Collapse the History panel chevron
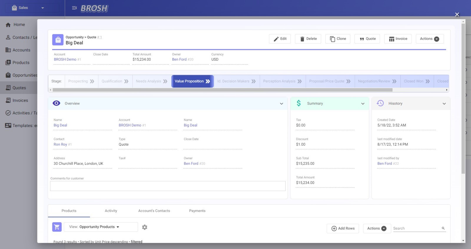The width and height of the screenshot is (471, 249). tap(444, 104)
